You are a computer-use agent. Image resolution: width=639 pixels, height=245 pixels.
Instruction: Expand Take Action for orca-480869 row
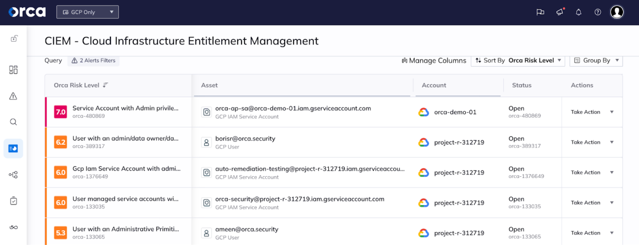pos(592,112)
